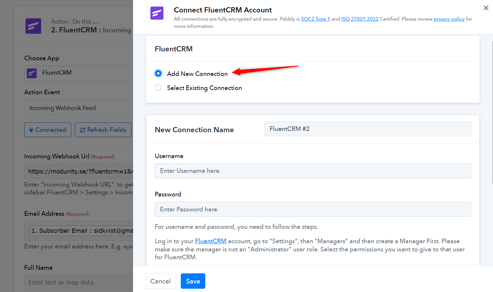Open the Choose App FluentCRM dropdown

pos(78,73)
